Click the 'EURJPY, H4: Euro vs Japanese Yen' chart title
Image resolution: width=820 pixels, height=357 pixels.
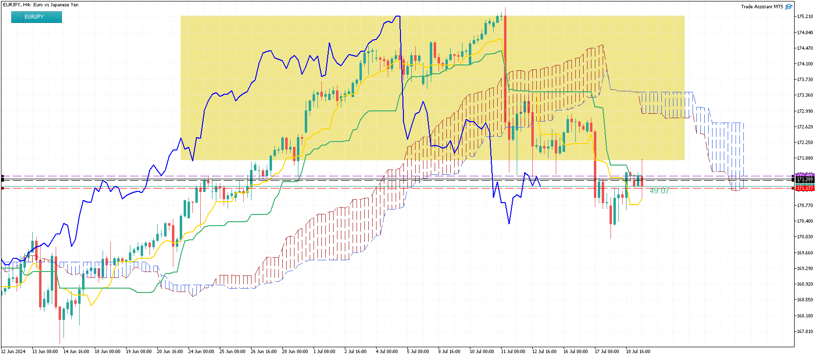(x=41, y=5)
